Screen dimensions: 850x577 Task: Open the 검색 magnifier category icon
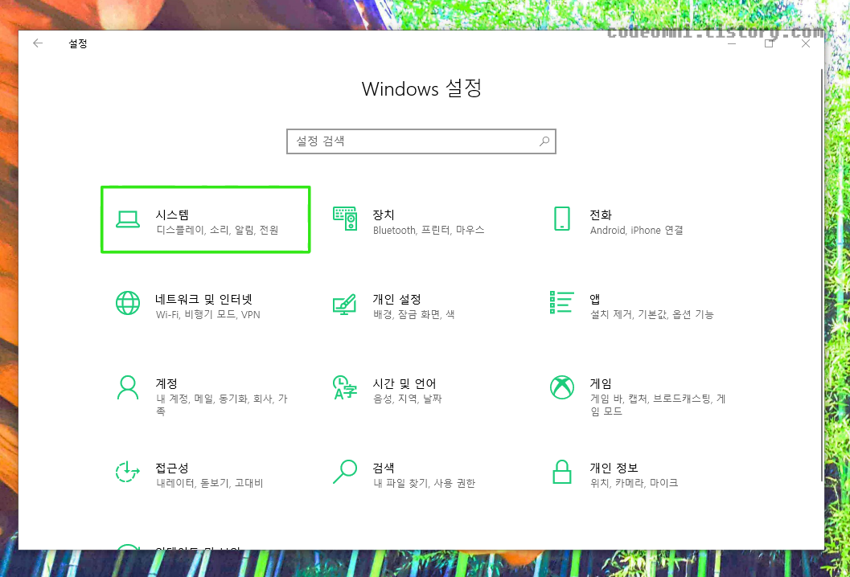[x=345, y=472]
